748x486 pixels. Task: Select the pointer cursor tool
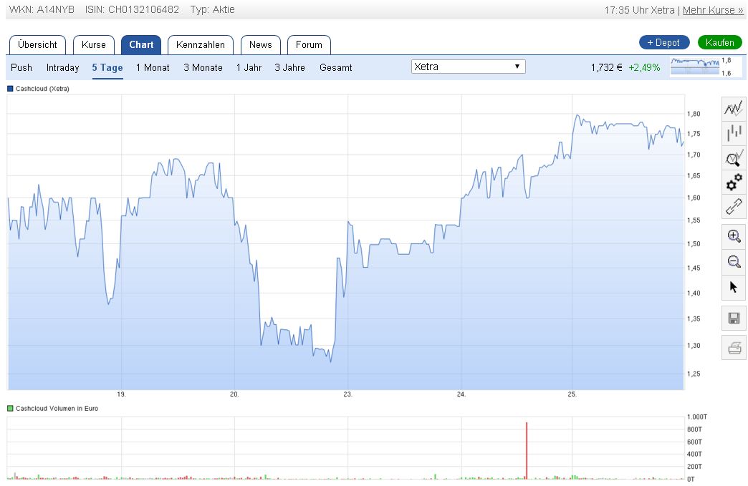coord(733,287)
